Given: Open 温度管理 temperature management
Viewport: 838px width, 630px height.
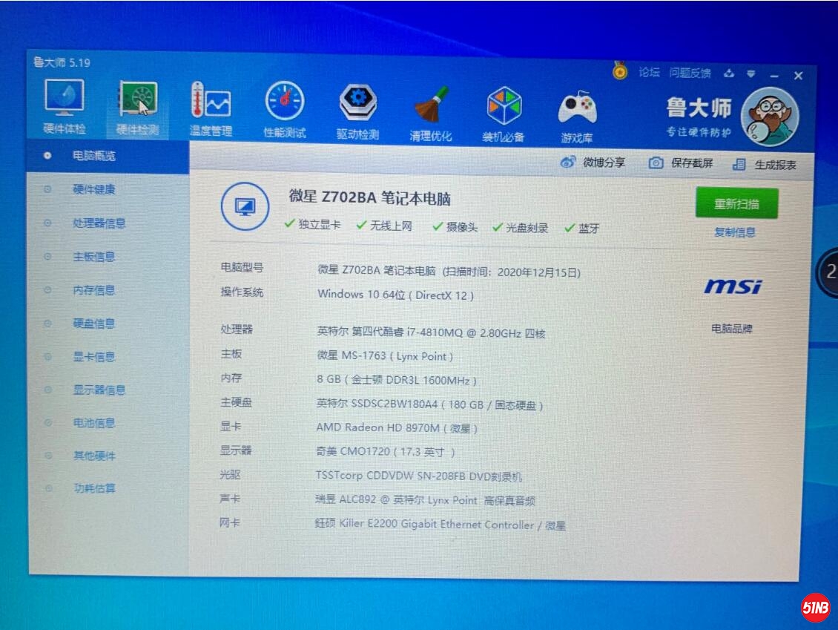Looking at the screenshot, I should (x=211, y=109).
